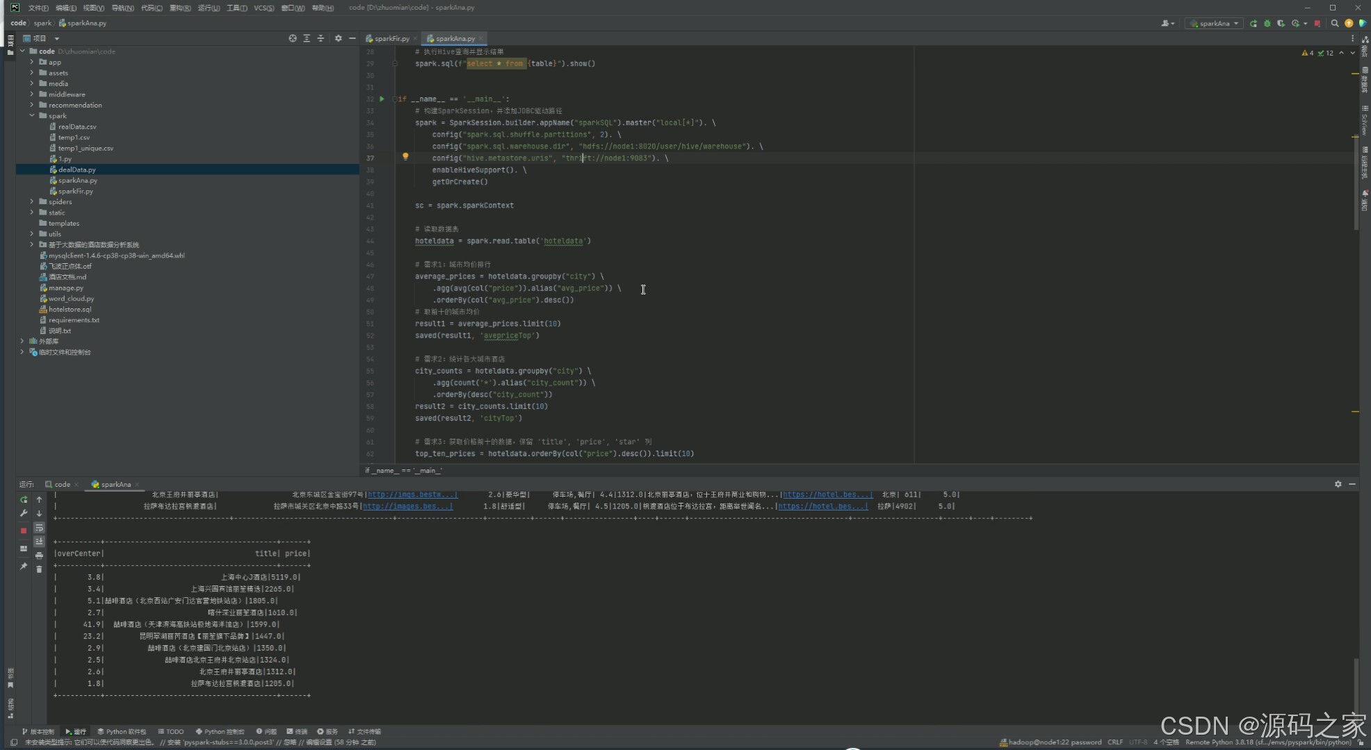Switch to sparkFir.py editor tab
The width and height of the screenshot is (1371, 750).
[391, 39]
